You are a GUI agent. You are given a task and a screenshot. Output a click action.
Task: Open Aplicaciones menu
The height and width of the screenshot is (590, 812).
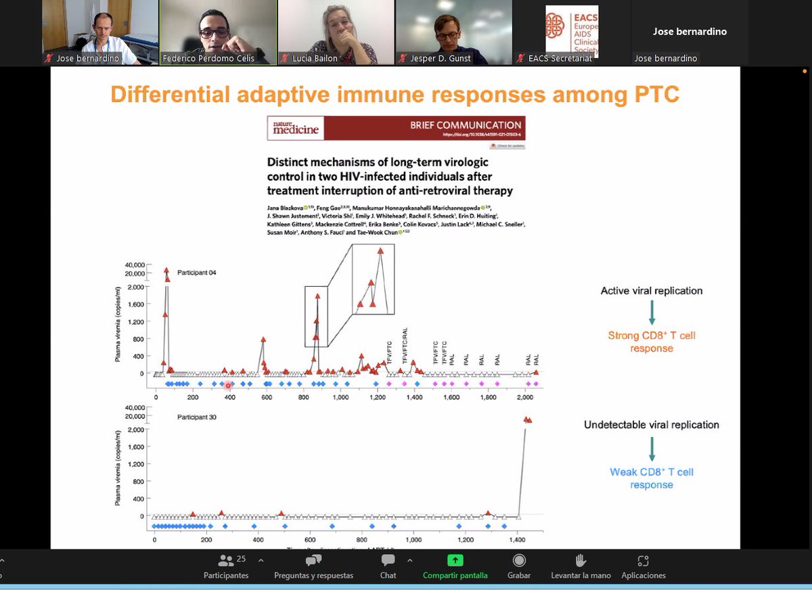pyautogui.click(x=643, y=567)
